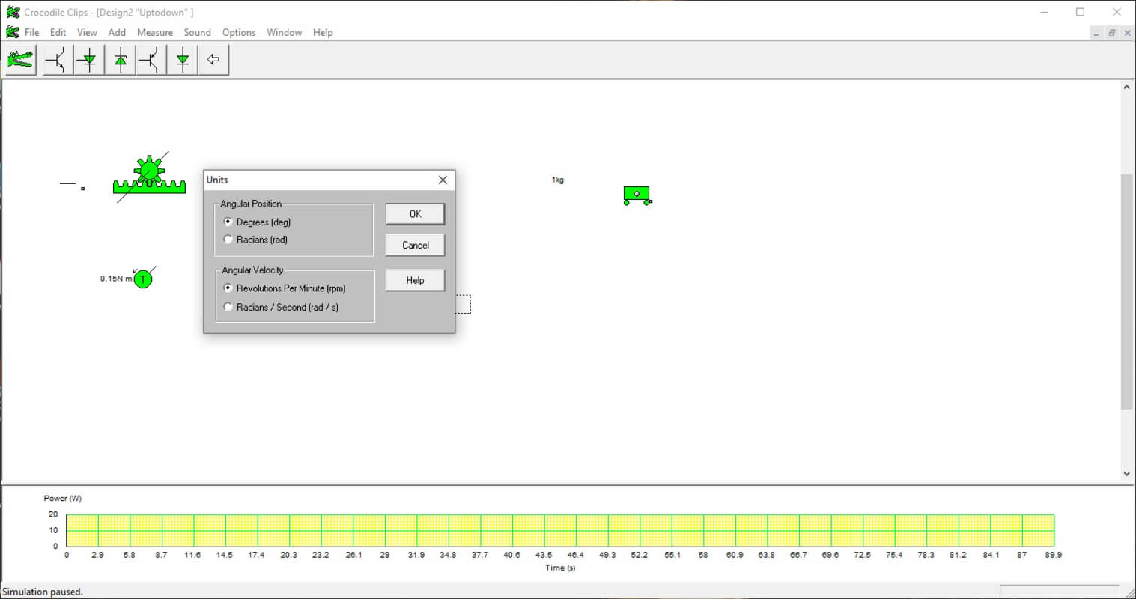1136x599 pixels.
Task: Click the green trolley cart component
Action: (637, 195)
